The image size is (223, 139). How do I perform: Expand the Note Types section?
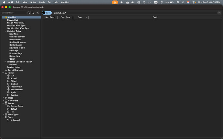3,114
